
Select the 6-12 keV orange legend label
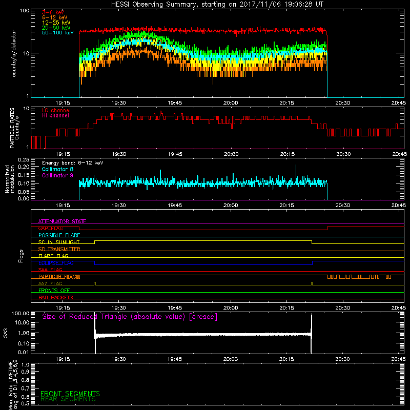(55, 17)
